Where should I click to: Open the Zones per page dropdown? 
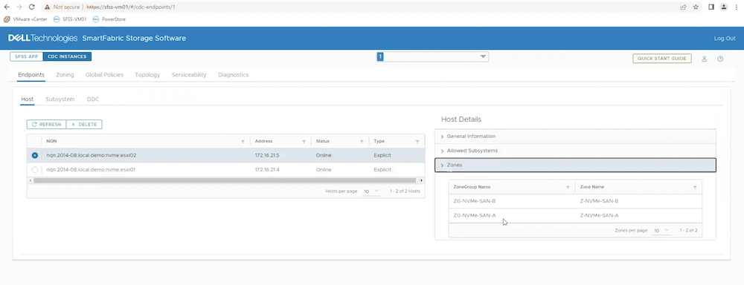click(661, 231)
